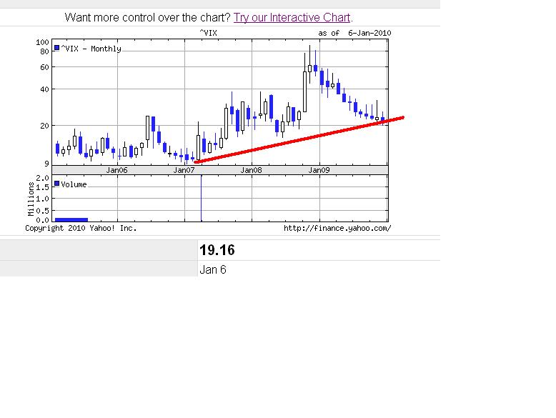This screenshot has height=418, width=556.
Task: Click the 'Volume' legend text
Action: point(74,184)
